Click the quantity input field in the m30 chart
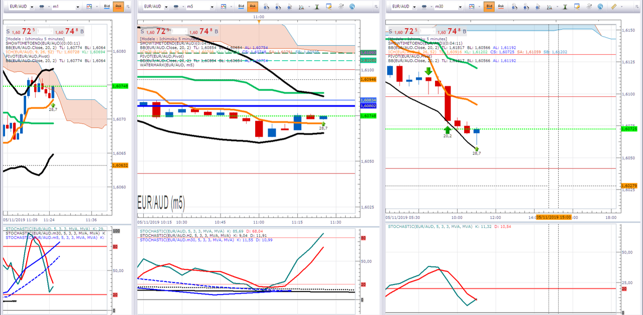643x315 pixels. click(427, 31)
